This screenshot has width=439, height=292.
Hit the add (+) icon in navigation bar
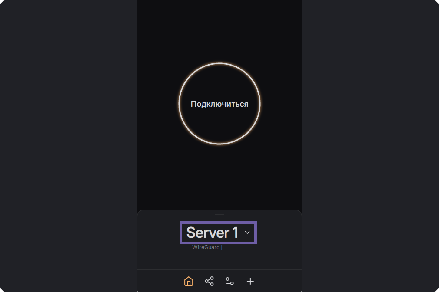coord(250,281)
